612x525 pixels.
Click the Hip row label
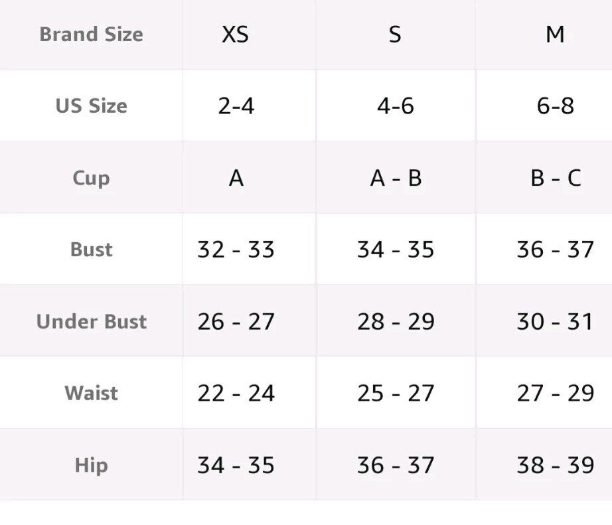pyautogui.click(x=91, y=465)
